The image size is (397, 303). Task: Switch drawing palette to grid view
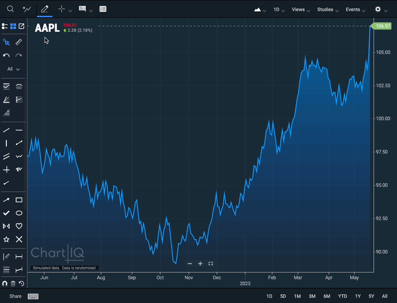tap(13, 26)
